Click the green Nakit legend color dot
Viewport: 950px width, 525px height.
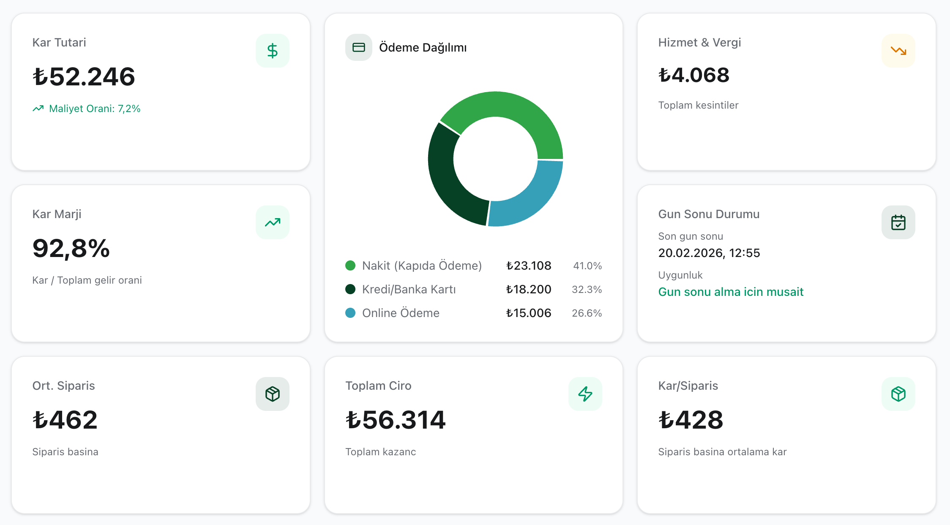click(x=350, y=265)
